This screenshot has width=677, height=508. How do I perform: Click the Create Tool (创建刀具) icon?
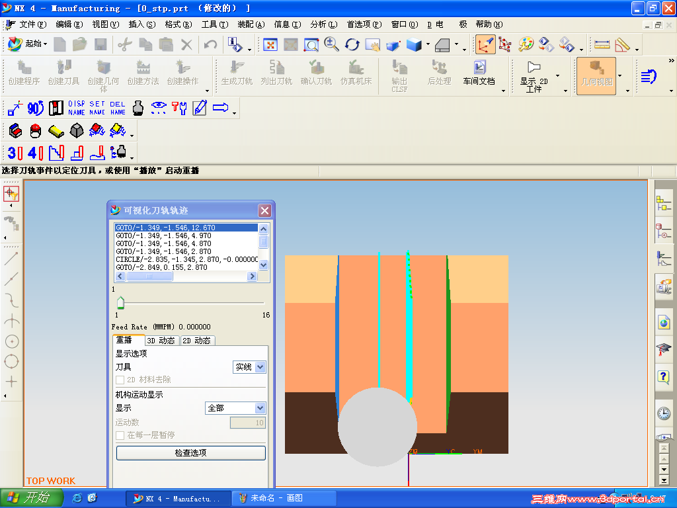63,73
